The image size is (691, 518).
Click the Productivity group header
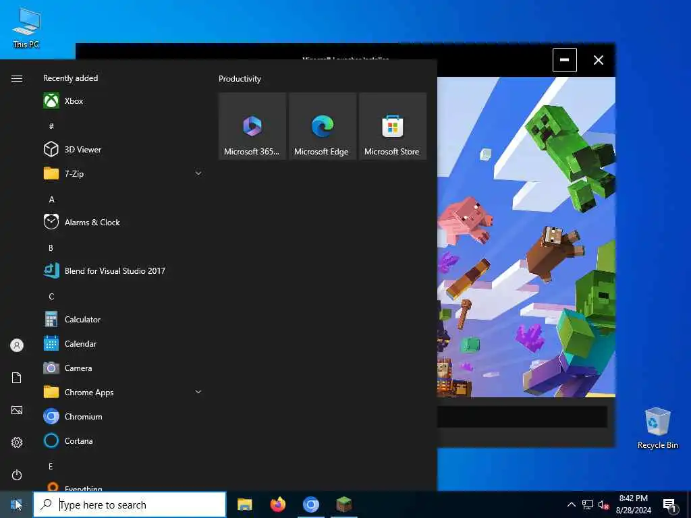[240, 79]
